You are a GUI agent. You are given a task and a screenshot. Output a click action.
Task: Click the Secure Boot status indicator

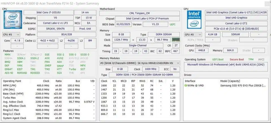(236, 59)
